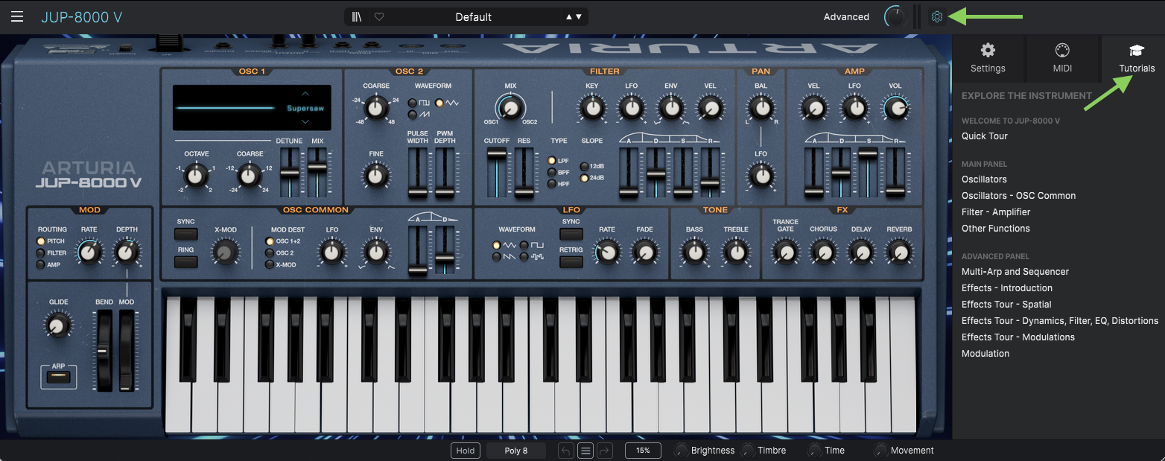Click the redo arrow in the bottom bar
The width and height of the screenshot is (1165, 461).
604,451
